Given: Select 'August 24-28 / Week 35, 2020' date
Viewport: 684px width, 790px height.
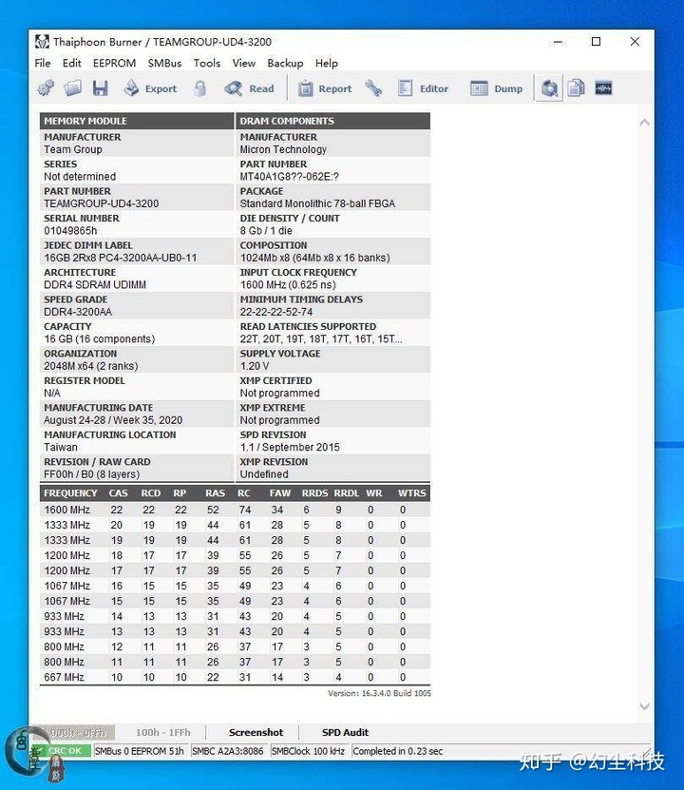Looking at the screenshot, I should click(x=113, y=419).
